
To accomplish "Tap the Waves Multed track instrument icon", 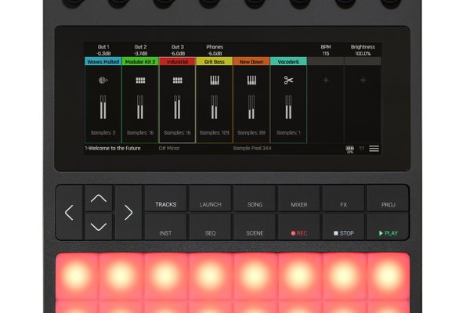I will pyautogui.click(x=103, y=81).
